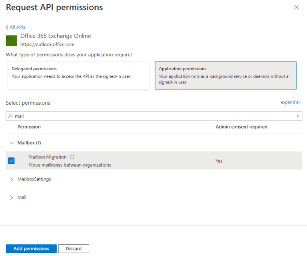Click the Discard button
This screenshot has width=307, height=256.
coord(74,248)
